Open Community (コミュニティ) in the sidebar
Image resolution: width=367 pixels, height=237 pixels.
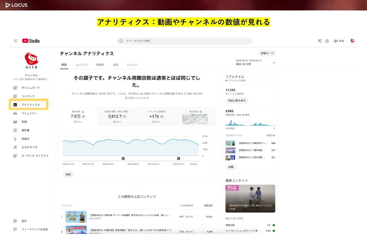(x=29, y=113)
